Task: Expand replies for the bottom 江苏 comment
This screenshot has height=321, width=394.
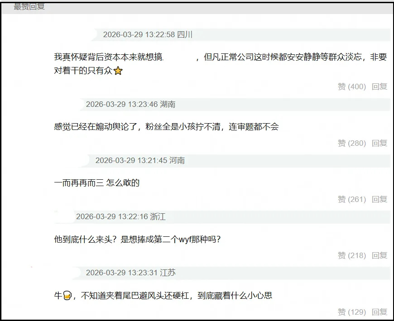Action: point(380,312)
